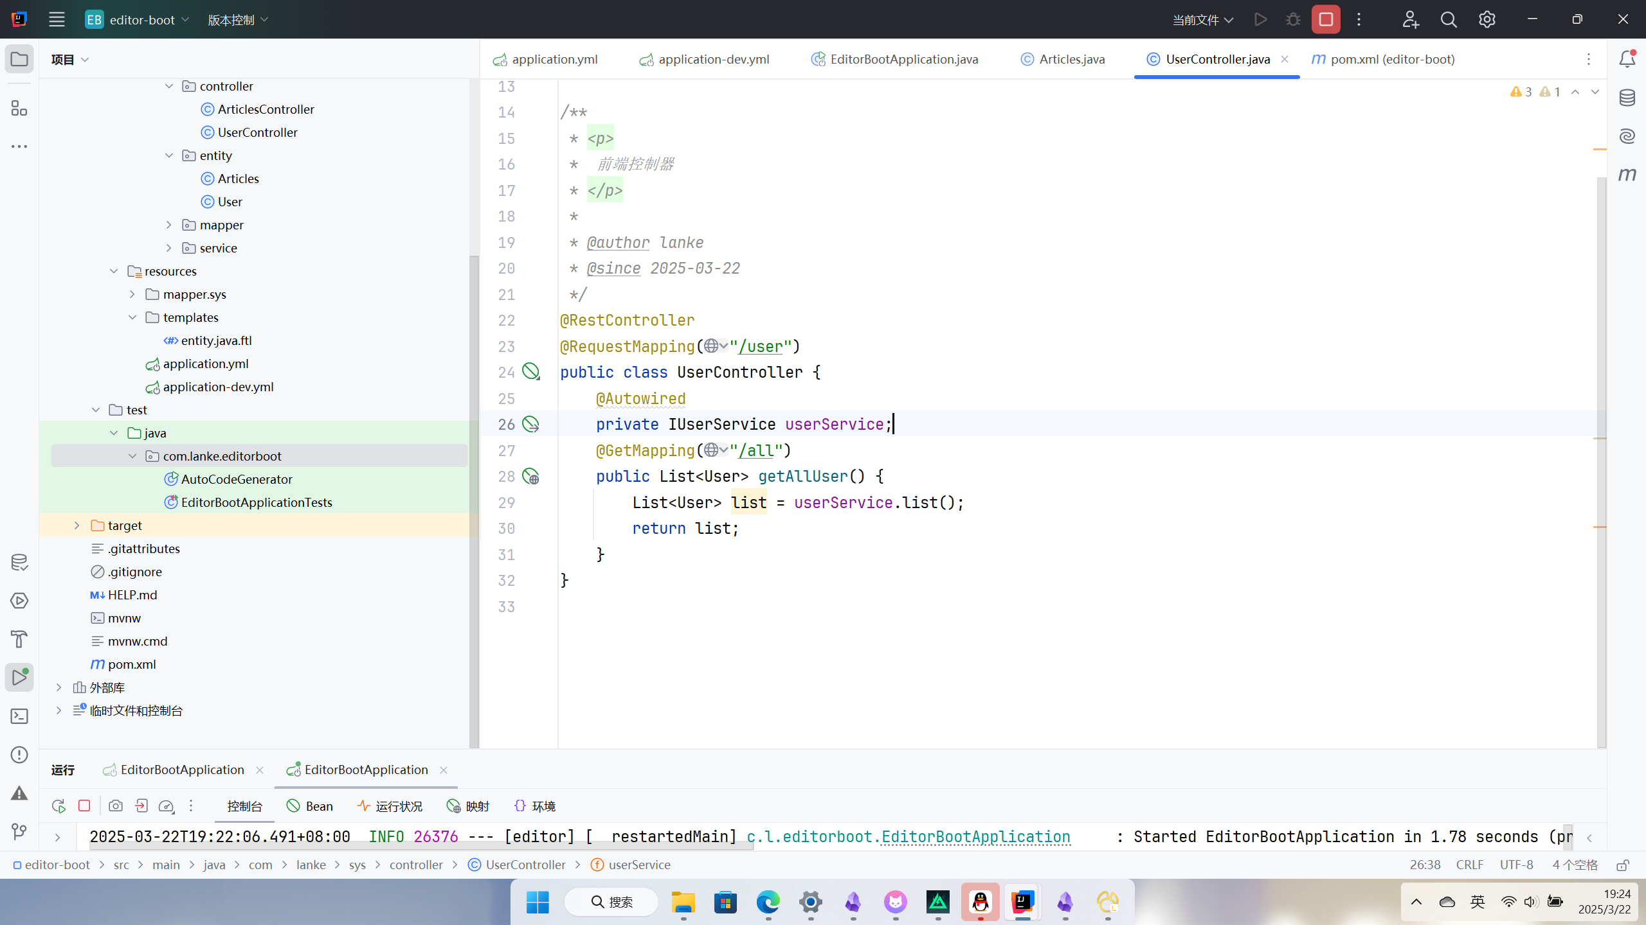Click the warnings count indicator in editor
Viewport: 1646px width, 925px height.
(1535, 92)
